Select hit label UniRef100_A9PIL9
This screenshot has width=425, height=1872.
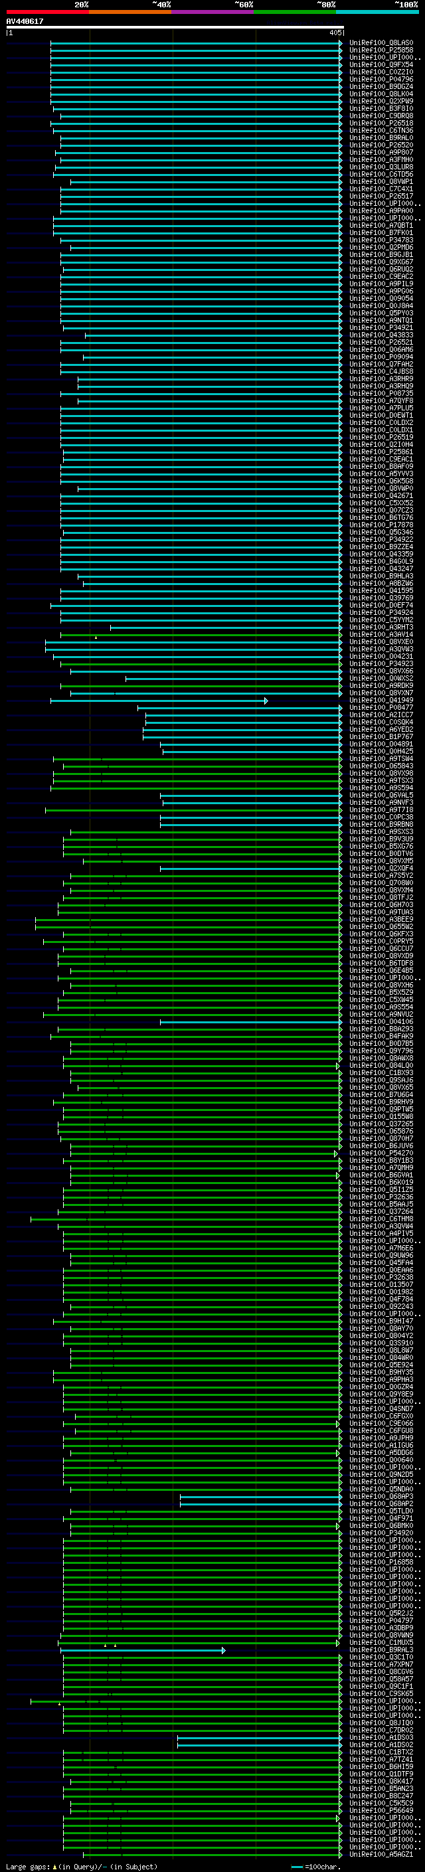pos(381,284)
